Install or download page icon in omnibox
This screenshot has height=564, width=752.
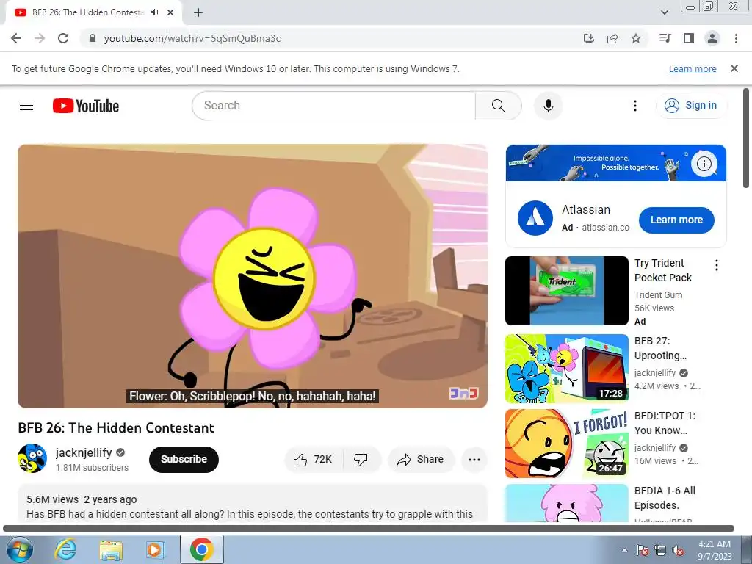(x=589, y=38)
